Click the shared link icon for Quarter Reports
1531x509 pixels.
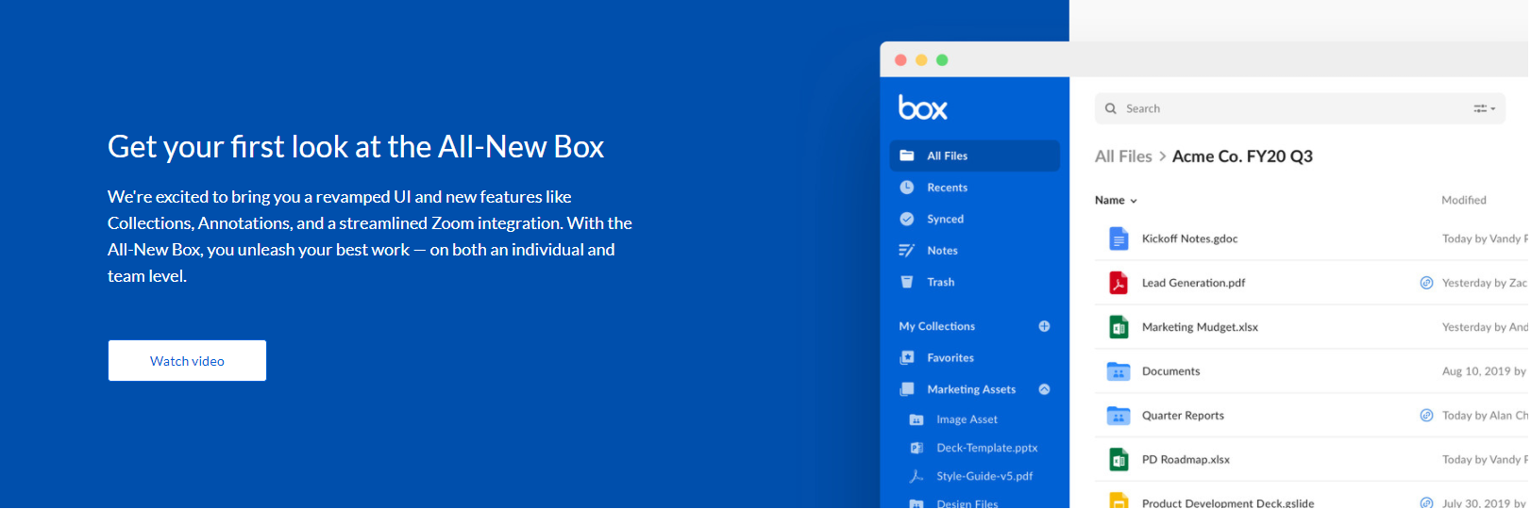click(1426, 416)
